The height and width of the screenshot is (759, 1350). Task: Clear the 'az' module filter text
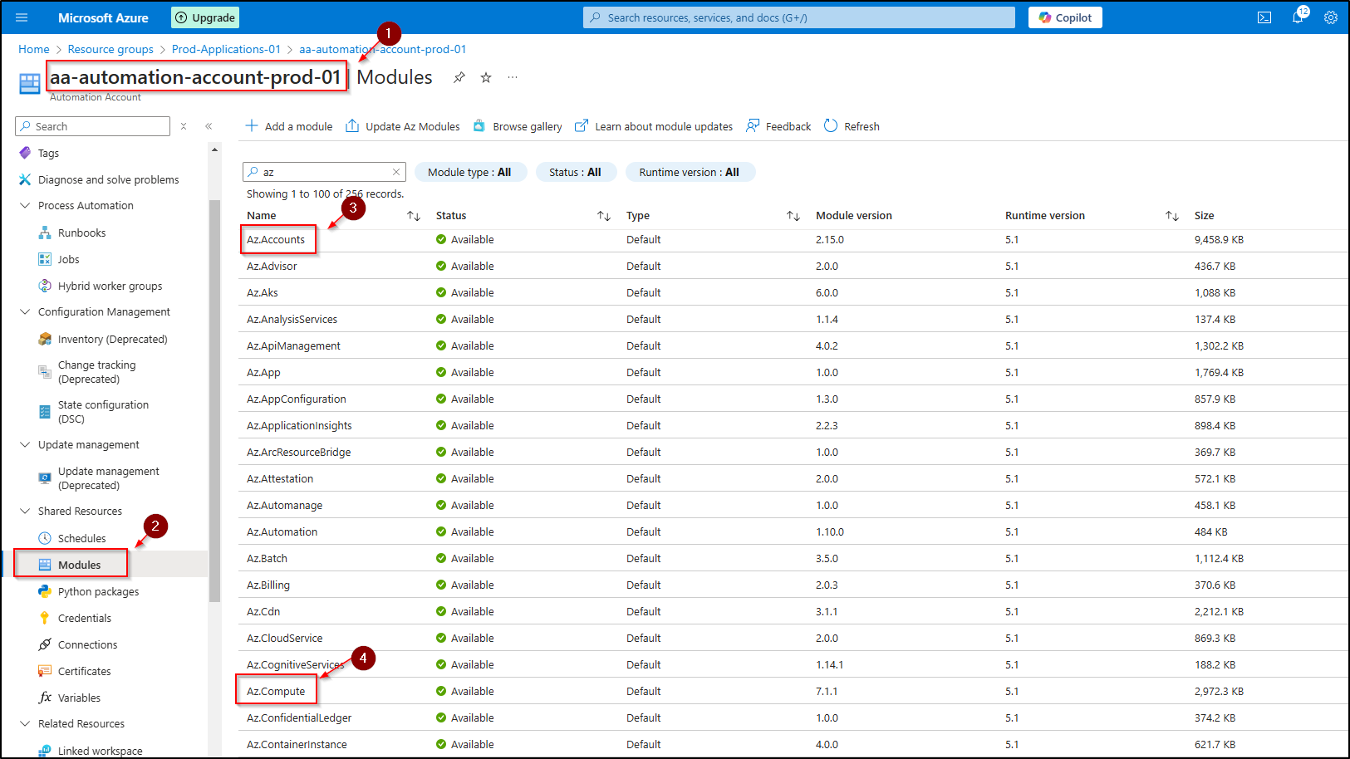[396, 172]
